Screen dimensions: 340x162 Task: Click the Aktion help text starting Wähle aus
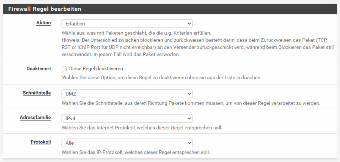tap(136, 33)
